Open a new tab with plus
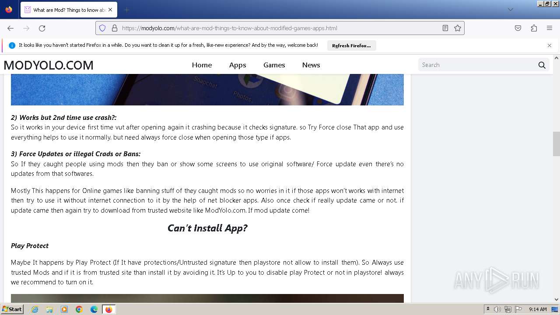560x315 pixels. click(x=127, y=10)
